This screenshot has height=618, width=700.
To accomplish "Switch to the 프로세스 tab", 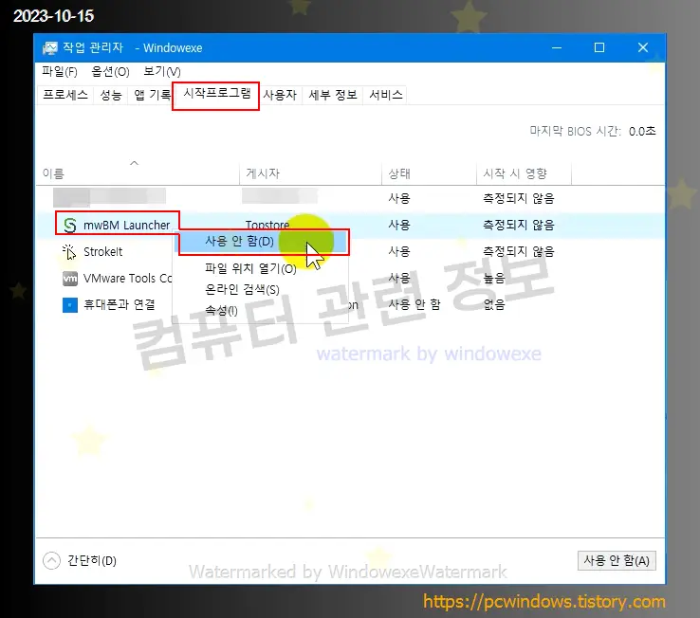I will tap(65, 95).
